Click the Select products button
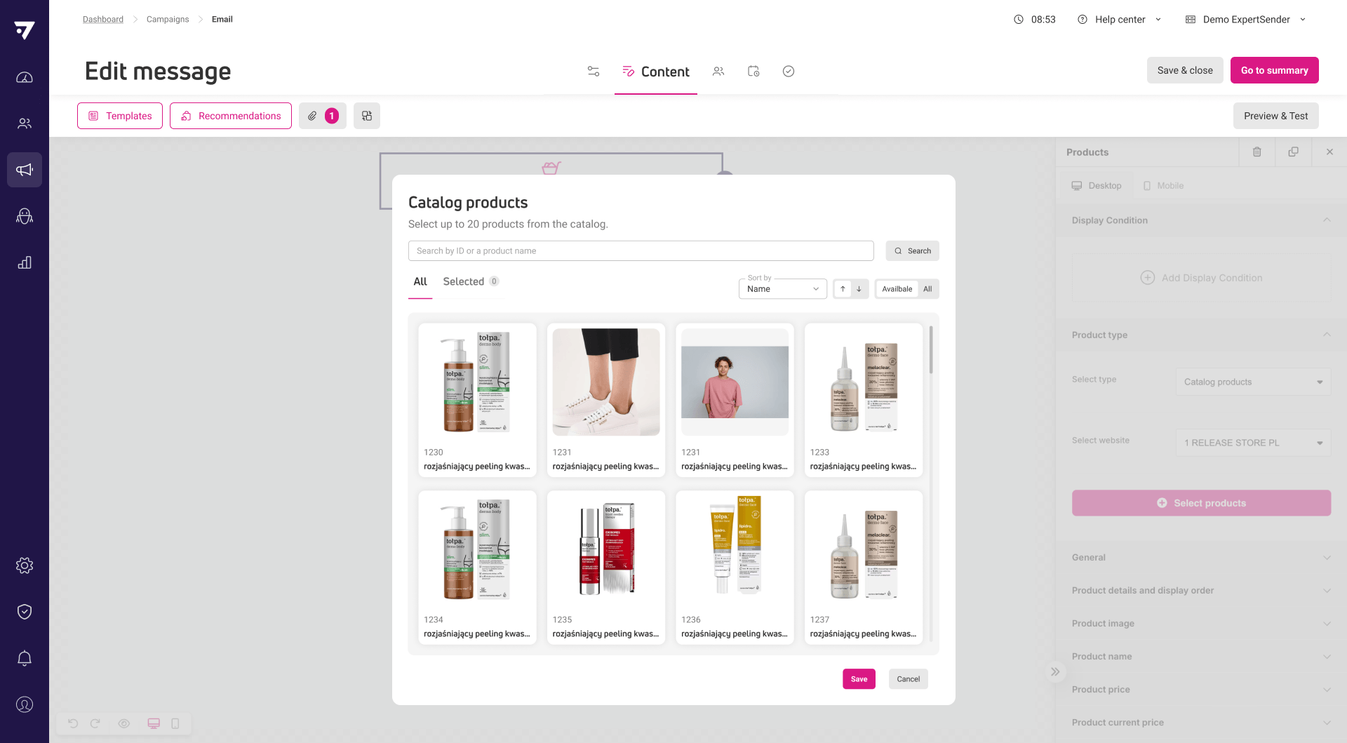The width and height of the screenshot is (1347, 743). click(1201, 503)
